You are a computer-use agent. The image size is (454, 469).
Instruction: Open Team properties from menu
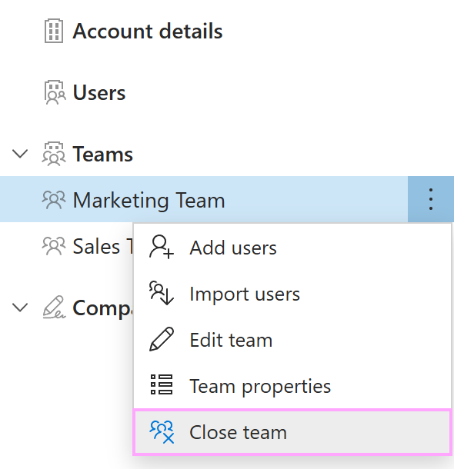(x=292, y=386)
